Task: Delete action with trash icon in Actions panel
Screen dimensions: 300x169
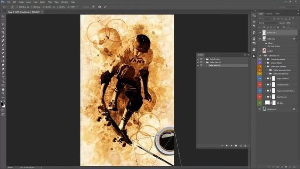Action: click(245, 146)
